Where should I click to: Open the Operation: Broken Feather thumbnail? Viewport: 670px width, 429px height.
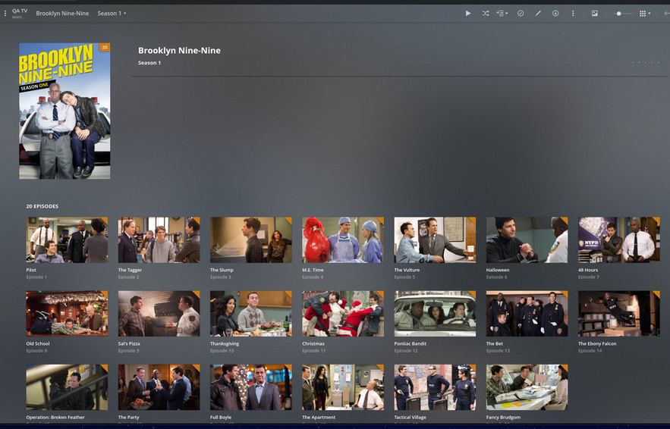click(67, 387)
